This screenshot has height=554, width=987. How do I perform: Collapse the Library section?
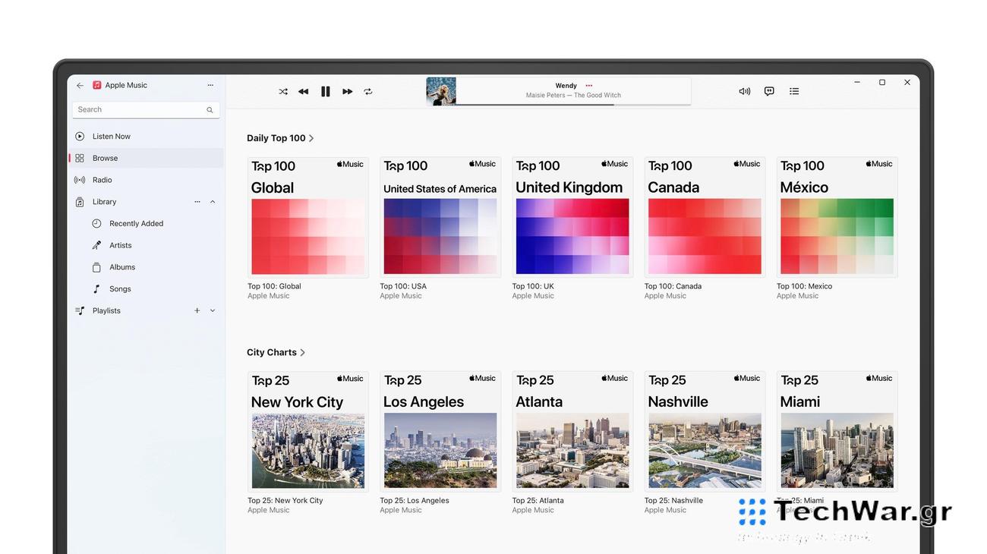click(213, 201)
